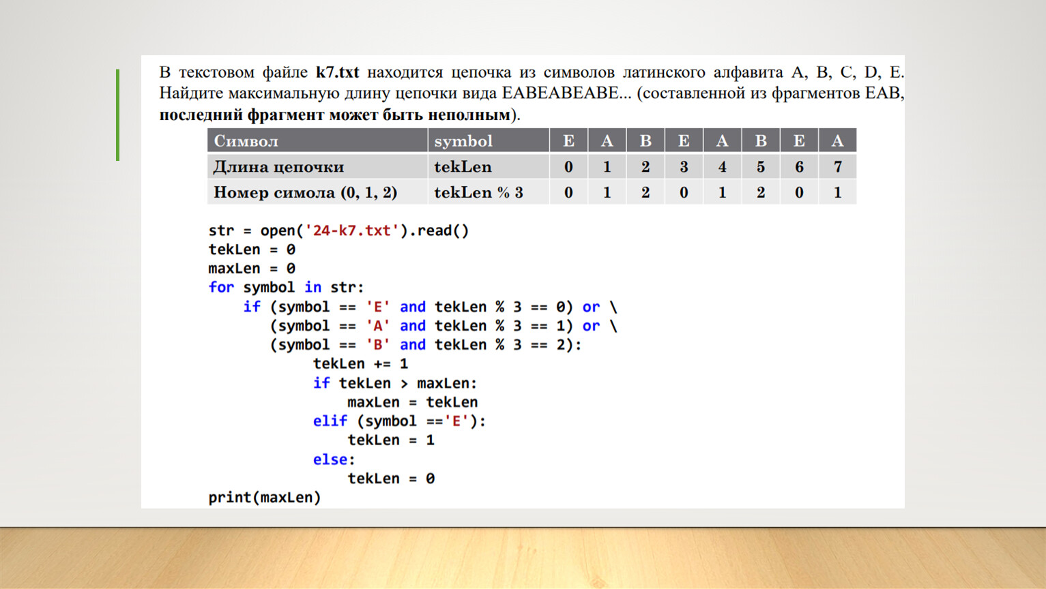Viewport: 1046px width, 589px height.
Task: Click the 'print(maxLen)' code line
Action: (x=265, y=498)
